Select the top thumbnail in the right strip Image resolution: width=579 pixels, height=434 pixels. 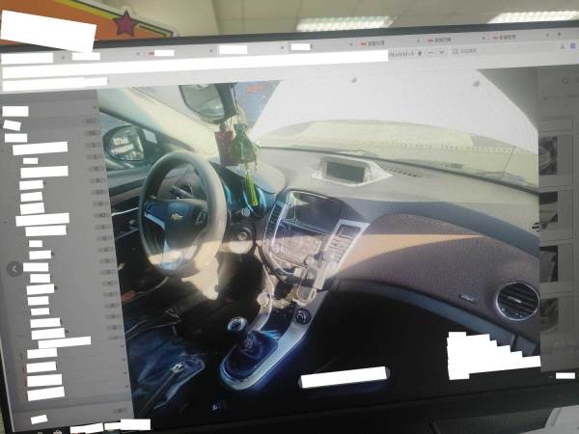click(548, 156)
